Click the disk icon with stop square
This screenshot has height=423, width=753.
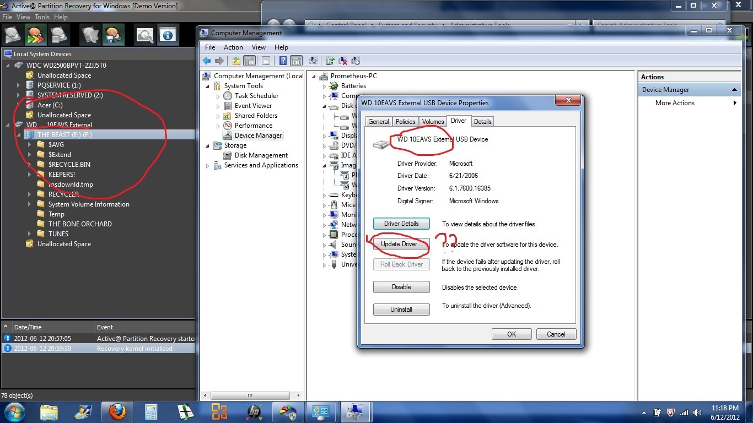coord(58,35)
